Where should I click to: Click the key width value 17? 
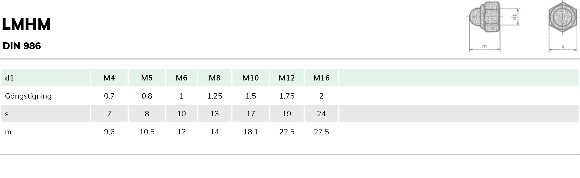click(x=251, y=114)
